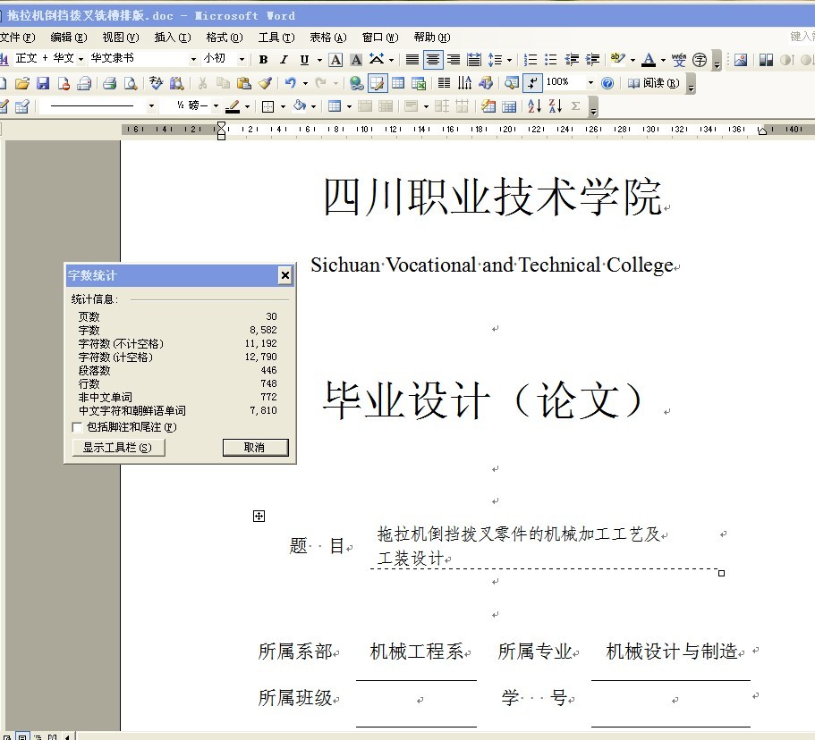Open phonetic guide (wén) tool

678,60
